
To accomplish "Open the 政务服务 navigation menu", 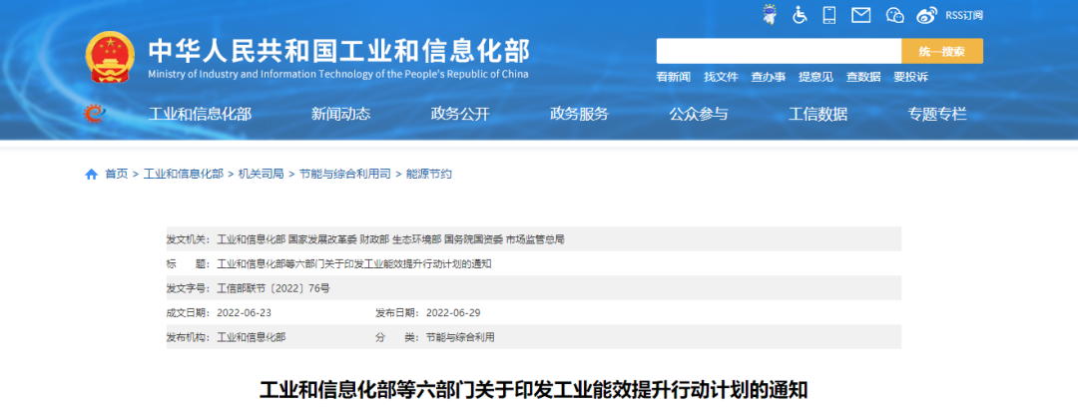I will click(x=579, y=114).
